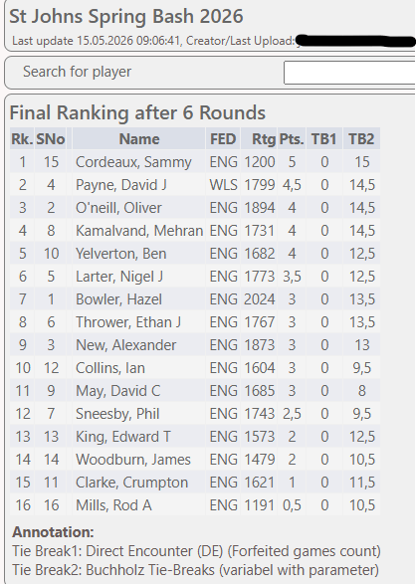
Task: Open Bowler, Hazel player entry
Action: point(118,299)
